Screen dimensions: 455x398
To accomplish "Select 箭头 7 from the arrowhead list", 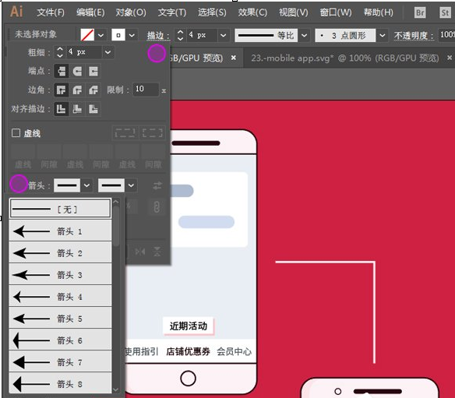I will [60, 362].
